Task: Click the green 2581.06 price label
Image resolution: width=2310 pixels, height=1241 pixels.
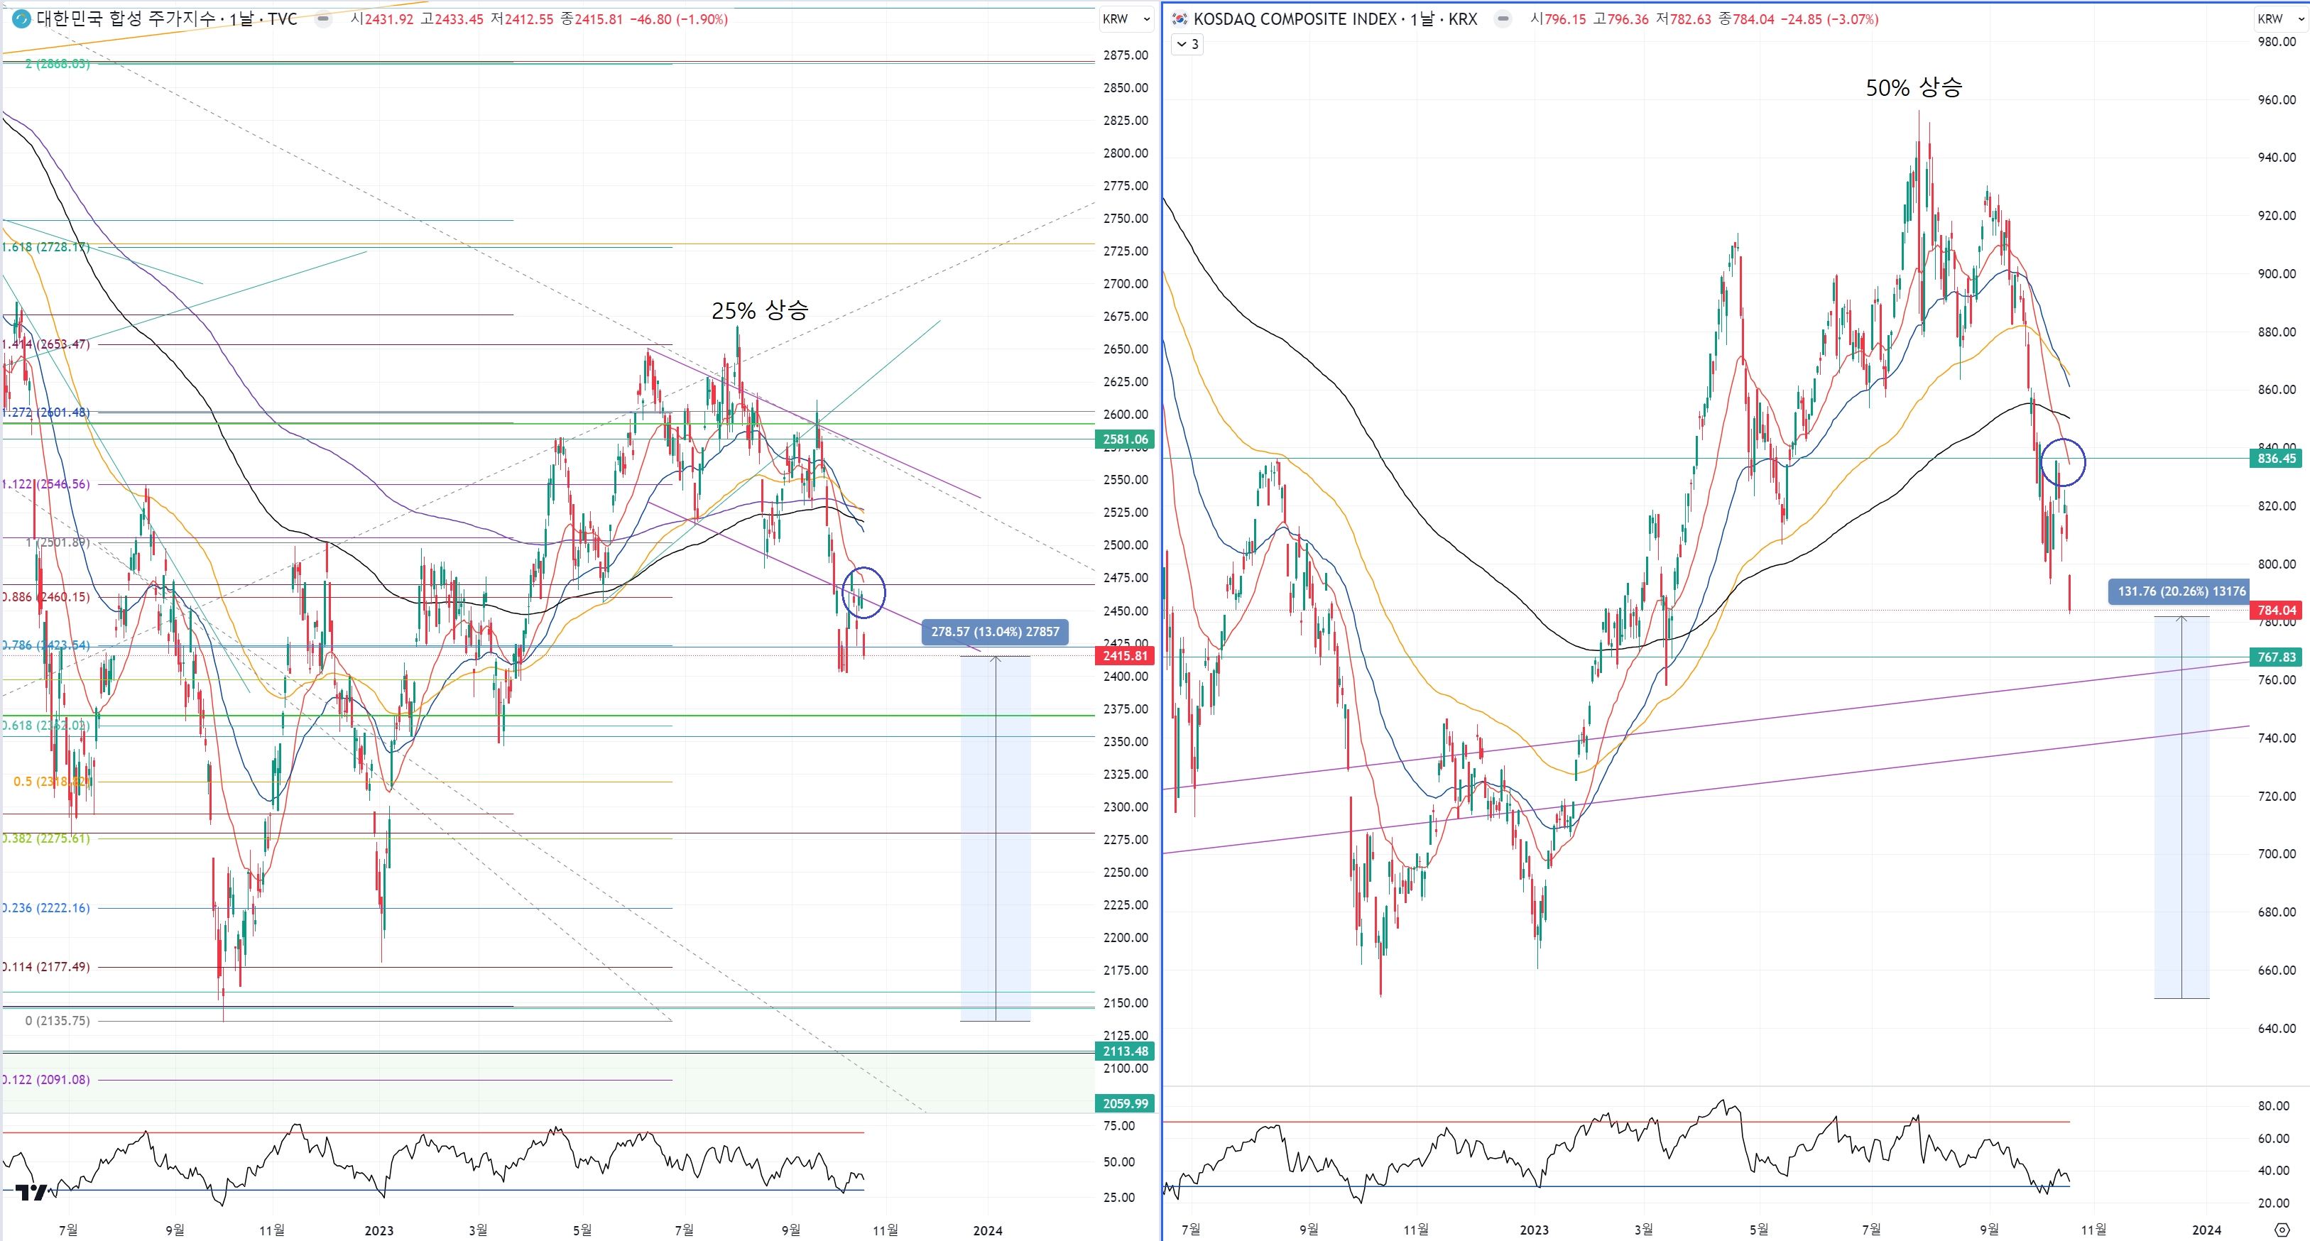Action: [x=1125, y=439]
